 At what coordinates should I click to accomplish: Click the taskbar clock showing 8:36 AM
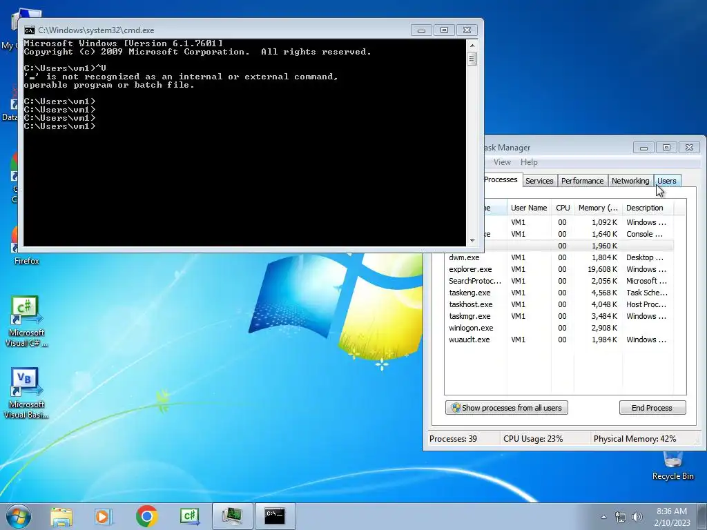(x=672, y=517)
